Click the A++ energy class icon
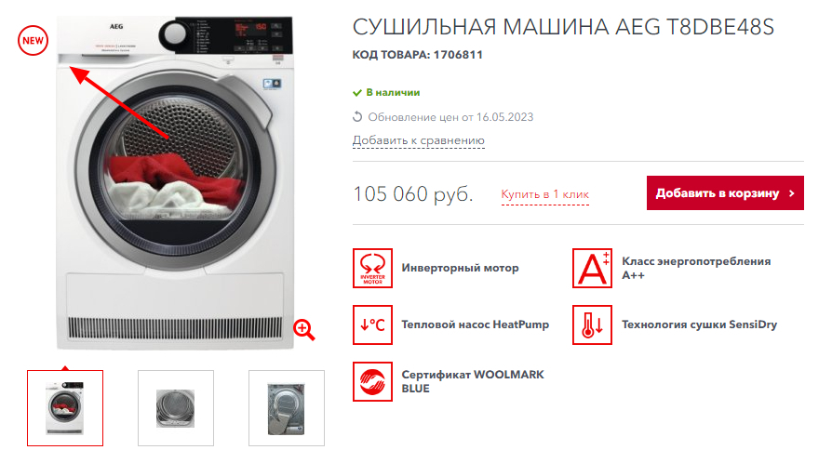The width and height of the screenshot is (832, 450). tap(592, 268)
